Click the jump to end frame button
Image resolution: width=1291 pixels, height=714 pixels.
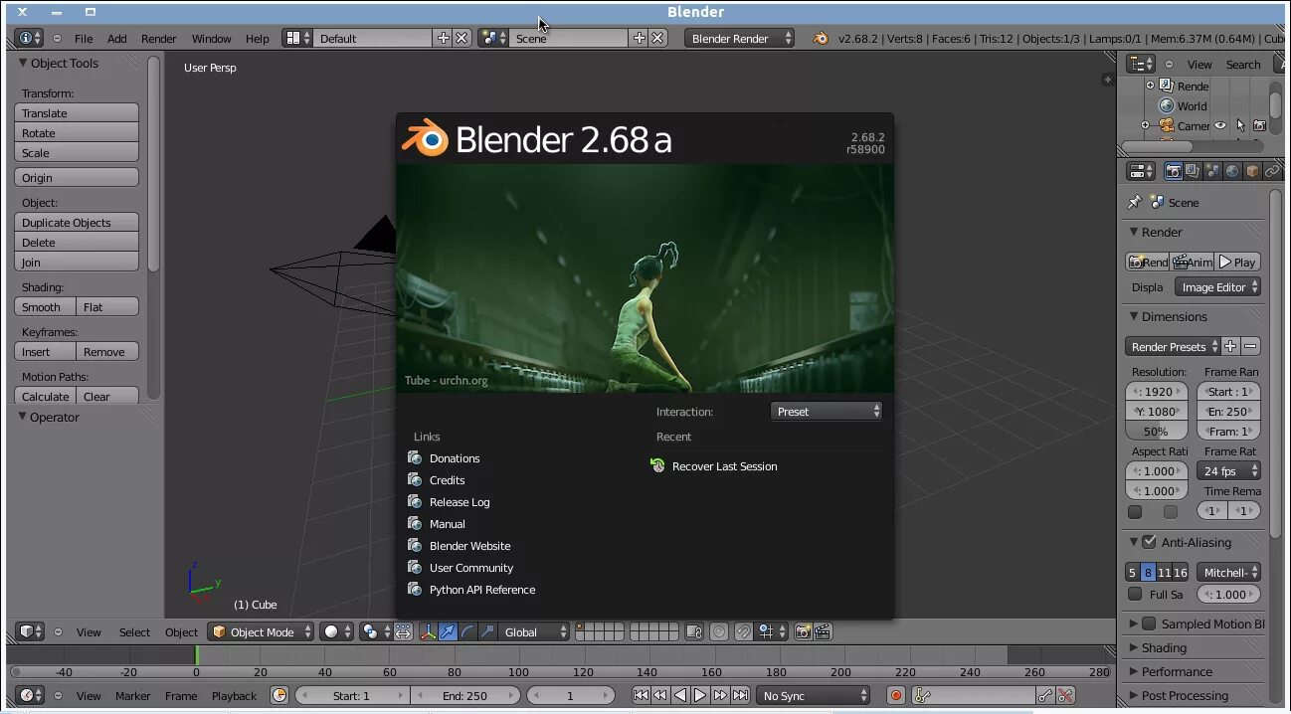tap(740, 696)
